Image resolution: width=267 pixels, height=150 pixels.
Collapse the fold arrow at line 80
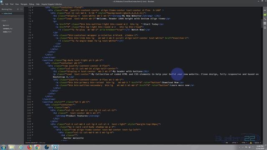(x=33, y=38)
